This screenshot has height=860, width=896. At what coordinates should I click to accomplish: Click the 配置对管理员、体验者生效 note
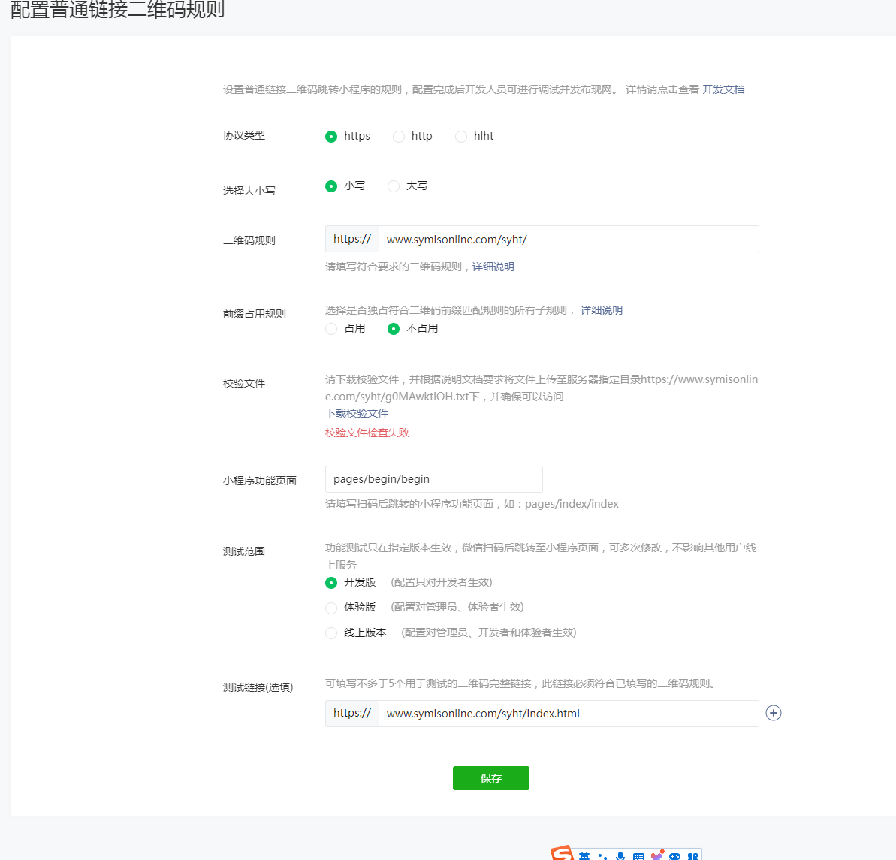click(457, 607)
